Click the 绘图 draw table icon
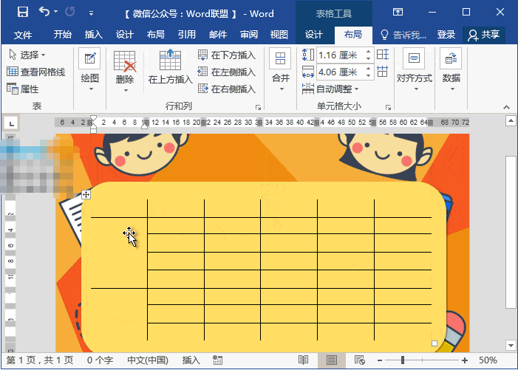518x370 pixels. [x=89, y=59]
